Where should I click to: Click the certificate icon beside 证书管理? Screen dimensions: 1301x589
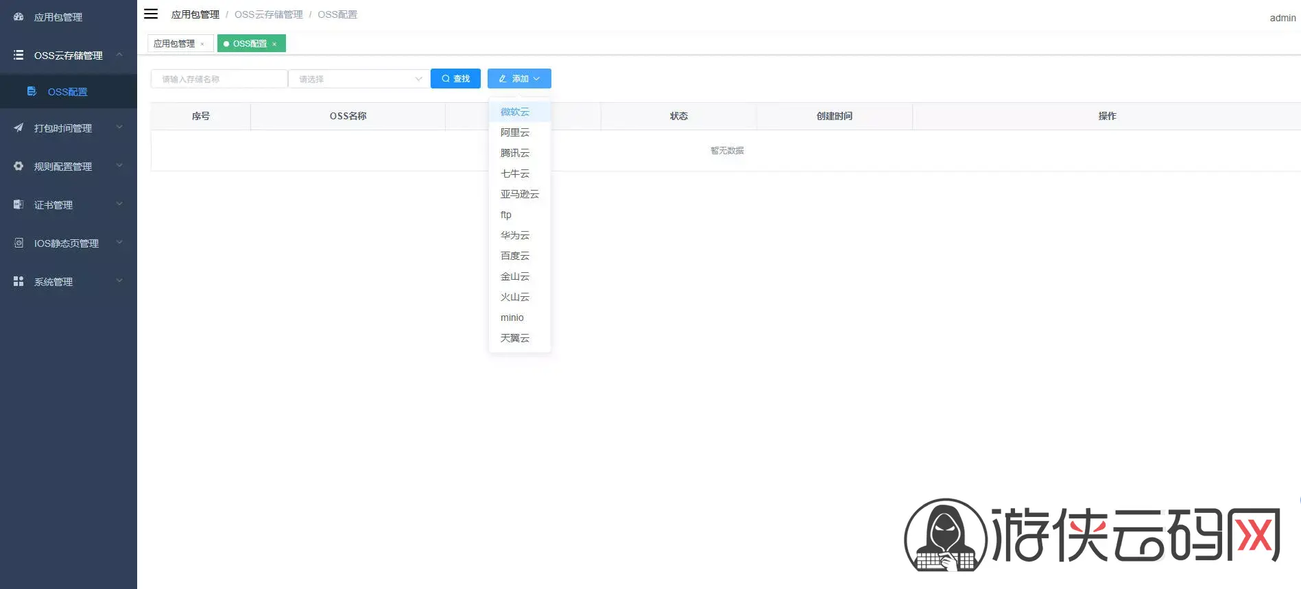click(19, 204)
